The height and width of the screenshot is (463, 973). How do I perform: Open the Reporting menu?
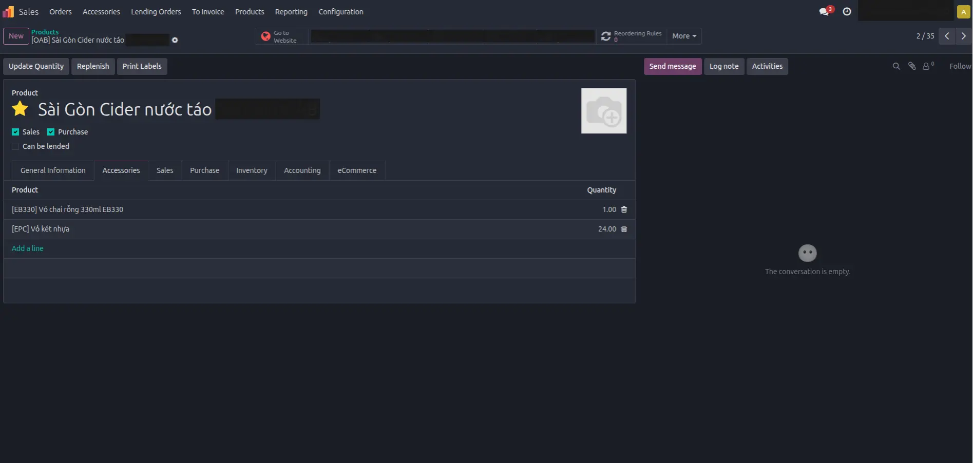(291, 11)
